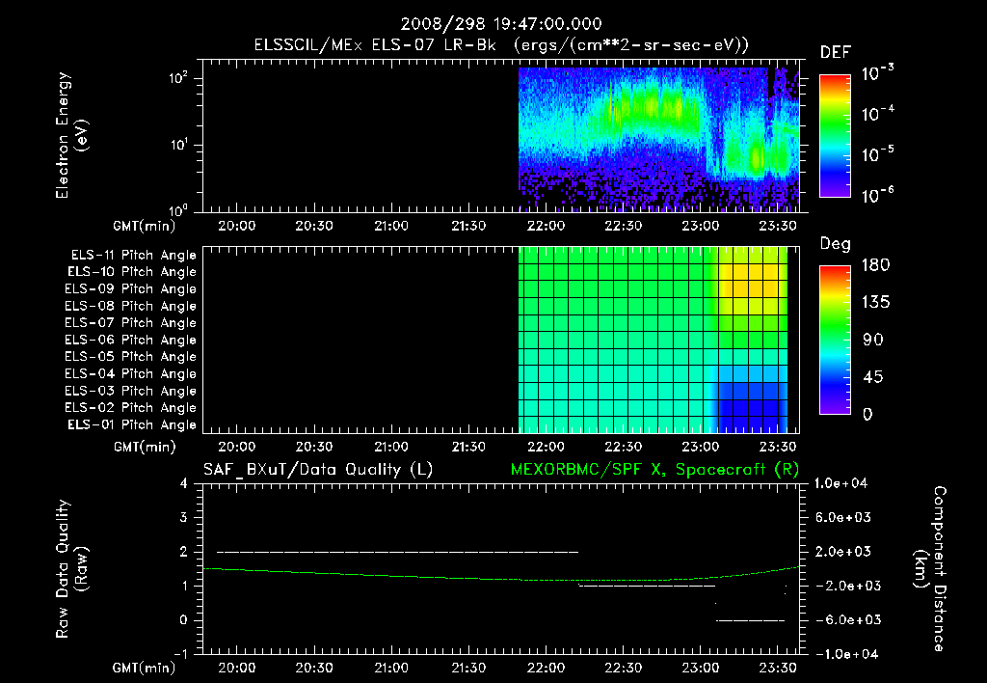Click the SAF_BXuT/Data Quality (L) title
The image size is (987, 683).
pos(318,470)
